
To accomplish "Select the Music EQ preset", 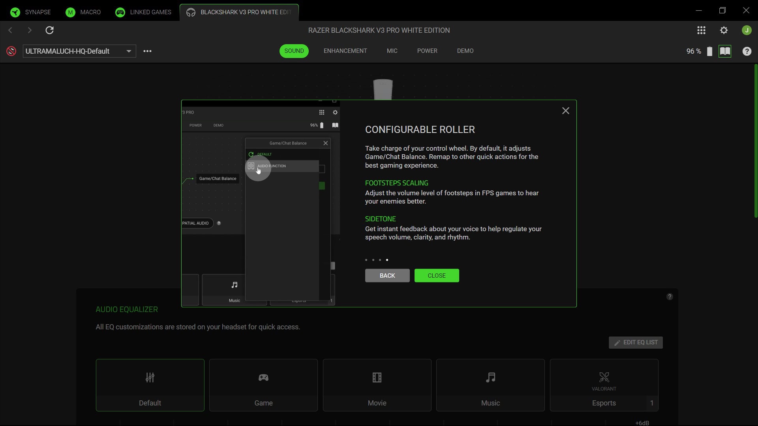I will coord(490,385).
